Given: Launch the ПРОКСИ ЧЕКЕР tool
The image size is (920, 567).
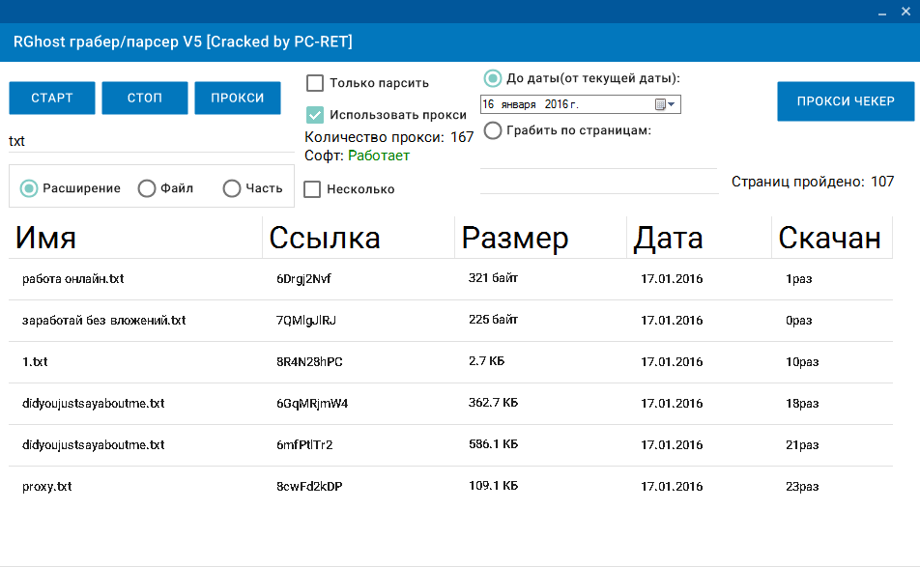Looking at the screenshot, I should coord(846,101).
